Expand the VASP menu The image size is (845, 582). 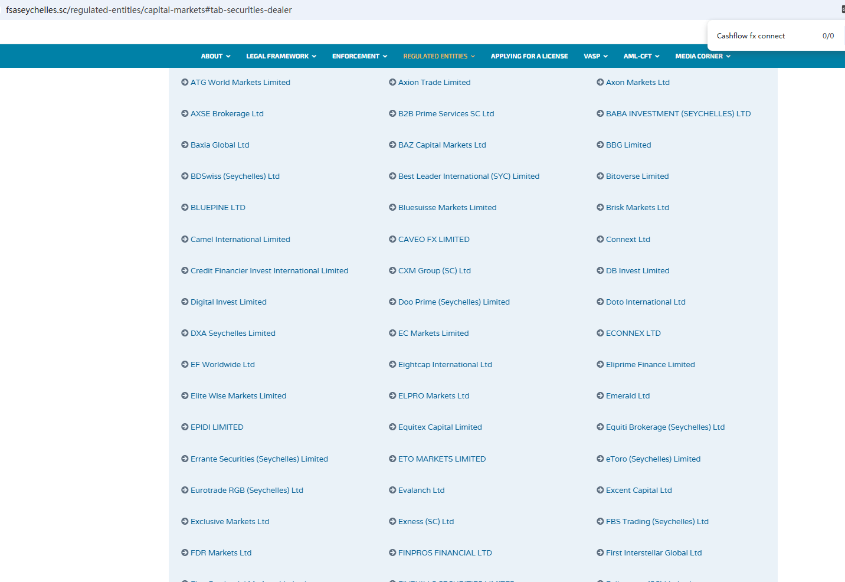pyautogui.click(x=595, y=57)
